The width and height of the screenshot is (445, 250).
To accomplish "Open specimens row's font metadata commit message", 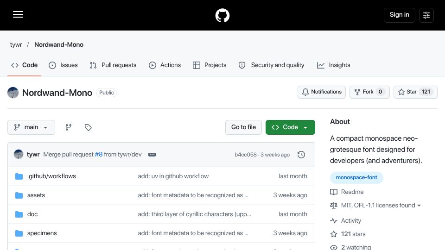I will (193, 233).
